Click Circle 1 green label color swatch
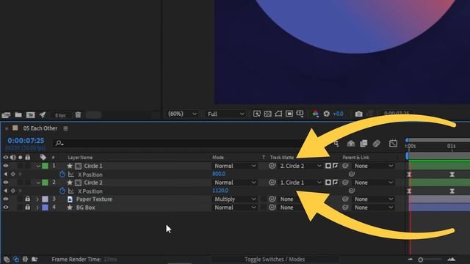This screenshot has height=264, width=470. [45, 166]
